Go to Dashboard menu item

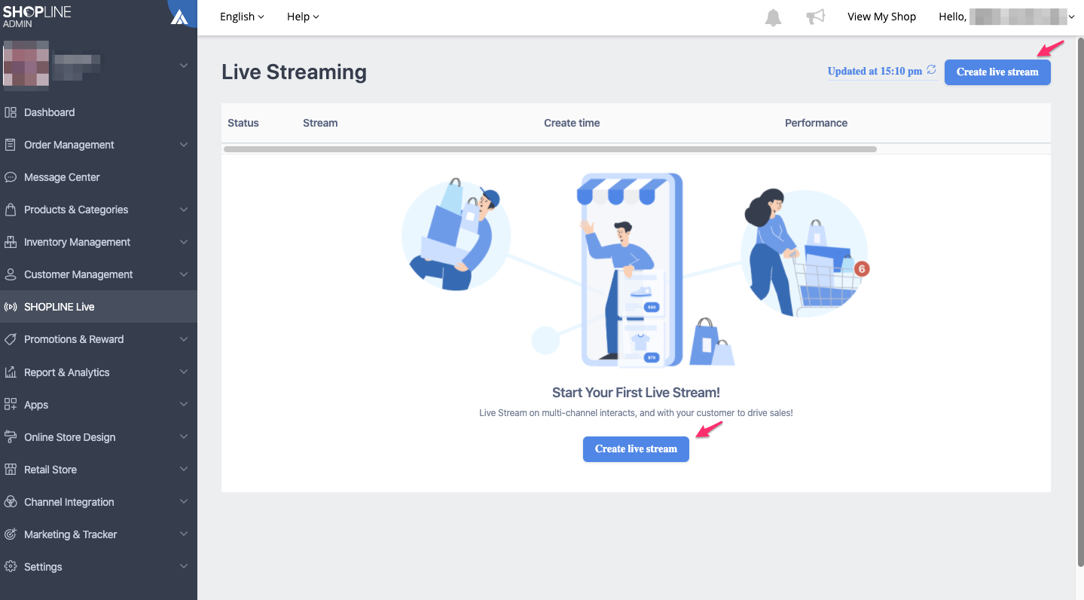click(x=99, y=112)
